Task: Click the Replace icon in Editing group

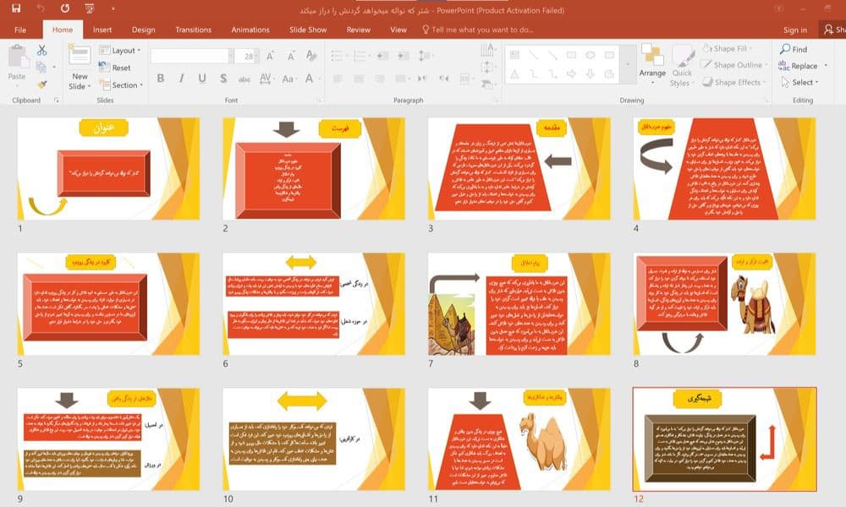Action: pos(784,66)
